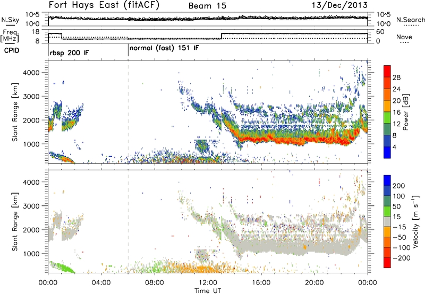Viewport: 425px width, 294px height.
Task: Click the "4000" range tick on the power panel
Action: pos(31,73)
